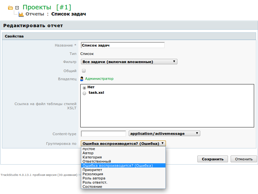The height and width of the screenshot is (194, 258).
Task: Enable the Общий checkbox
Action: pyautogui.click(x=84, y=70)
